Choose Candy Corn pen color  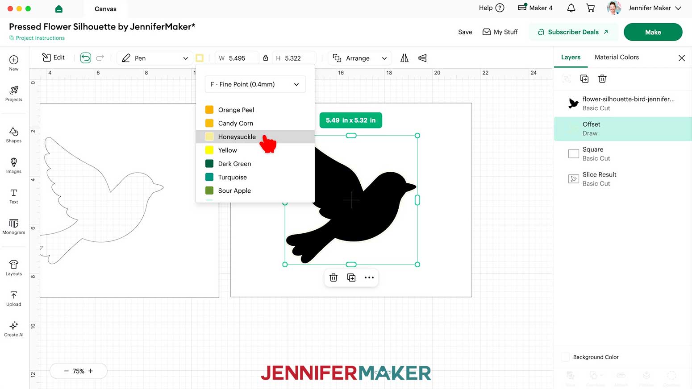tap(255, 123)
